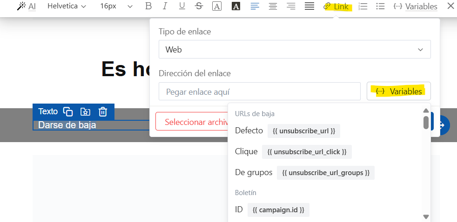Save the Texto block to favorites
The height and width of the screenshot is (222, 457).
coord(85,112)
